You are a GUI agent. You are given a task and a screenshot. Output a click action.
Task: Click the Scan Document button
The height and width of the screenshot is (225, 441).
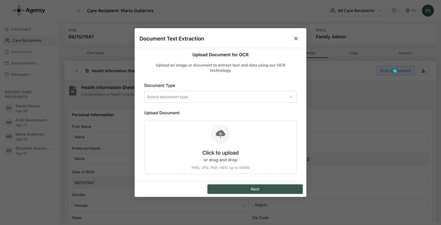pyautogui.click(x=395, y=71)
